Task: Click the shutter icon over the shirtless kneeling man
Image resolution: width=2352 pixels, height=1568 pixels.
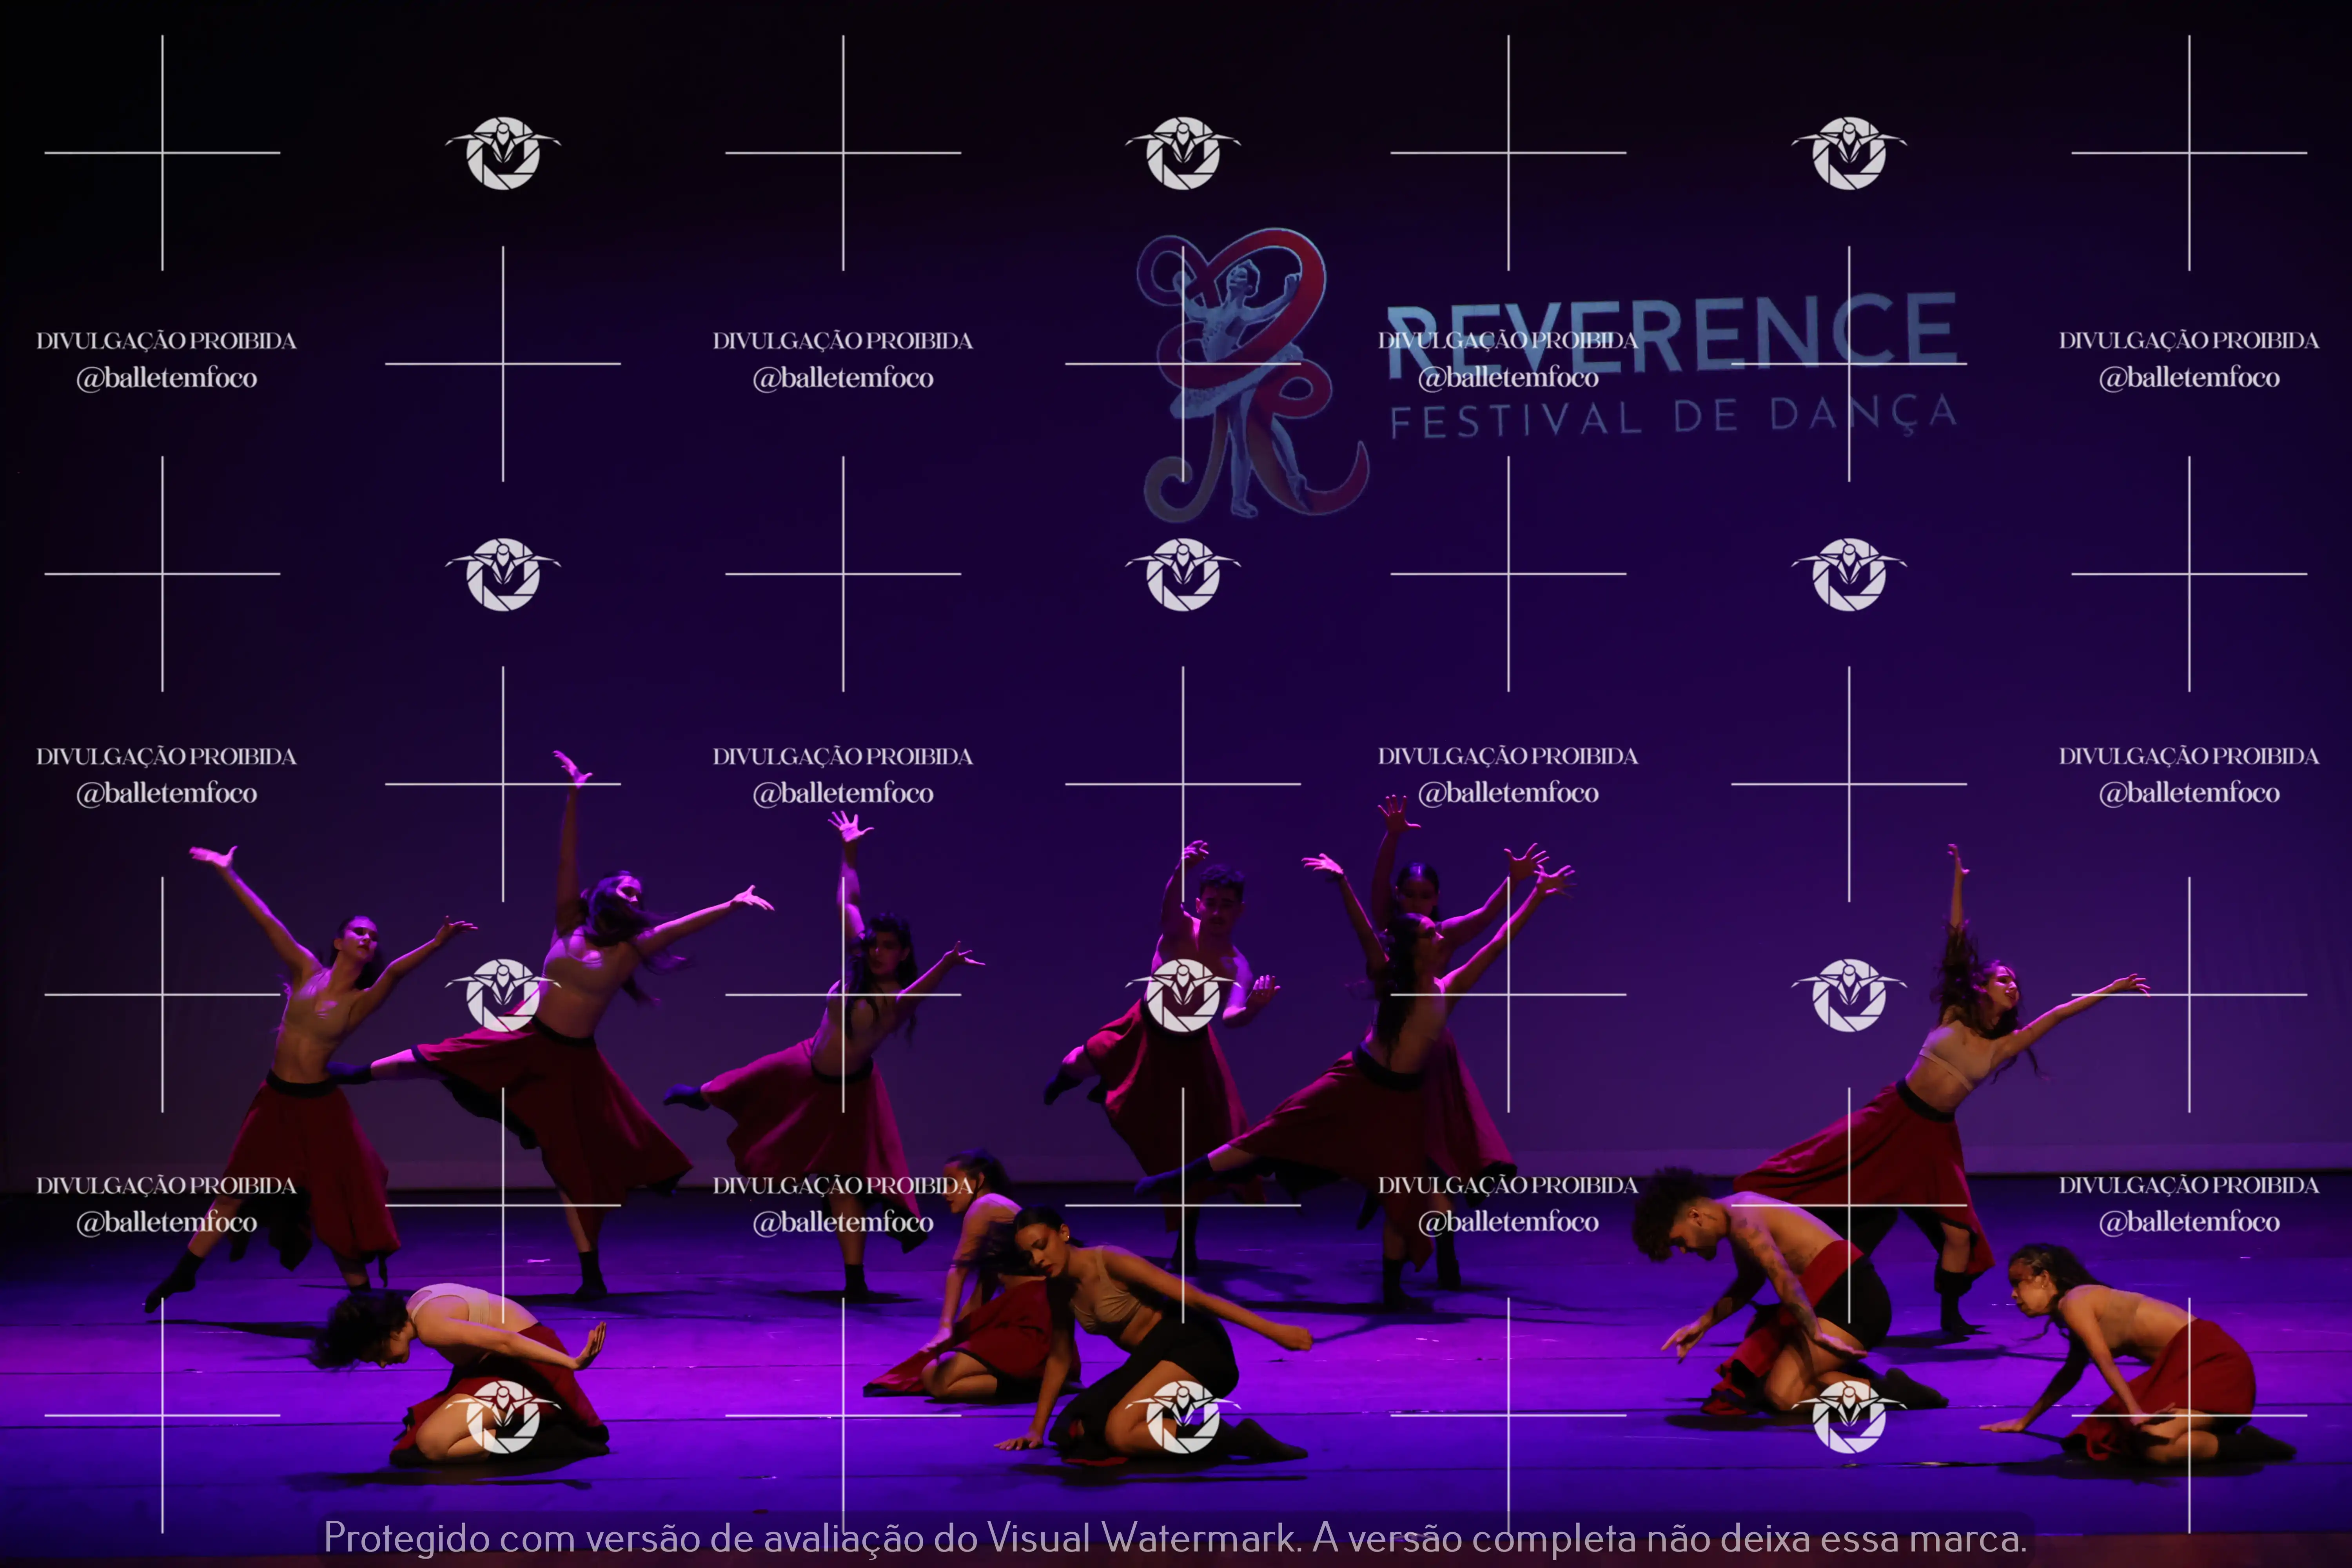Action: click(1849, 1416)
